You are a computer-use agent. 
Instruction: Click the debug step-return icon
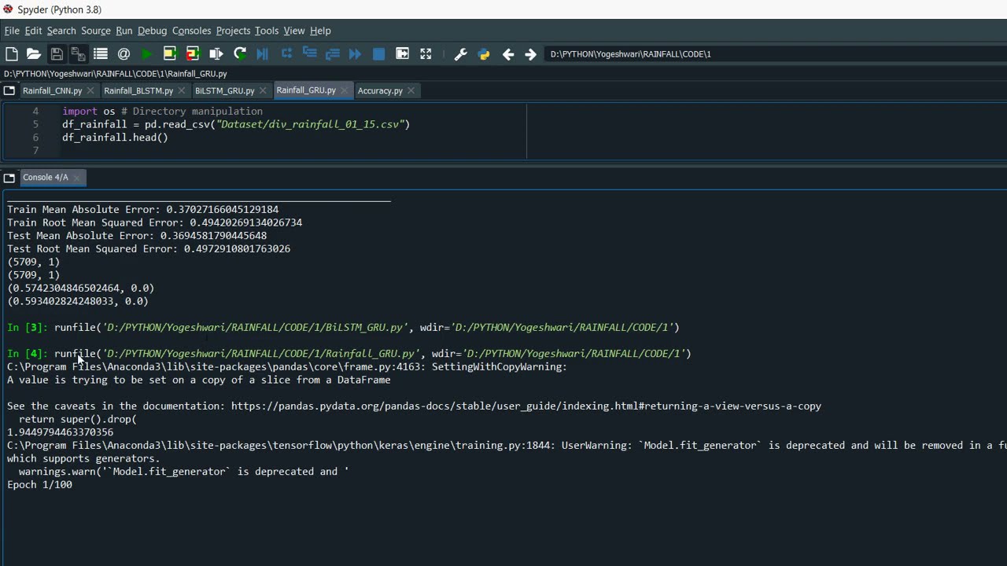point(333,54)
